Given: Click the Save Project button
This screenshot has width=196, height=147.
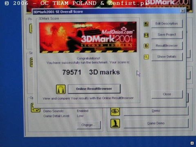Looking at the screenshot, I should (x=167, y=35).
